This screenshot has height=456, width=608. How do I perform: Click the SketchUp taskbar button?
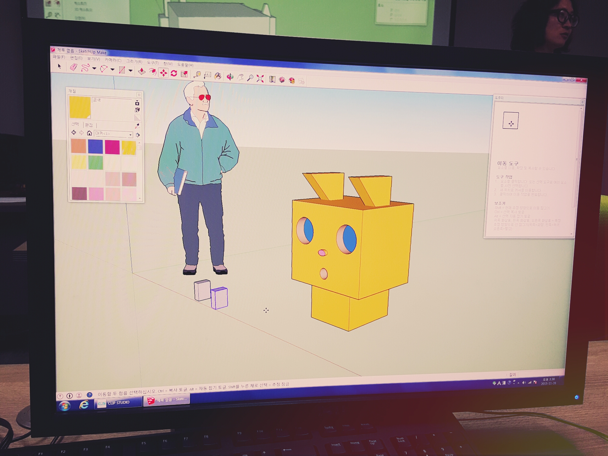(x=167, y=400)
